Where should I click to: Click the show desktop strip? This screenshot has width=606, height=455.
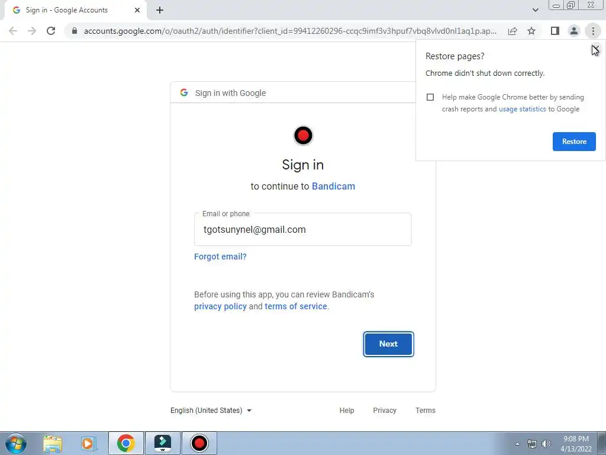coord(602,443)
